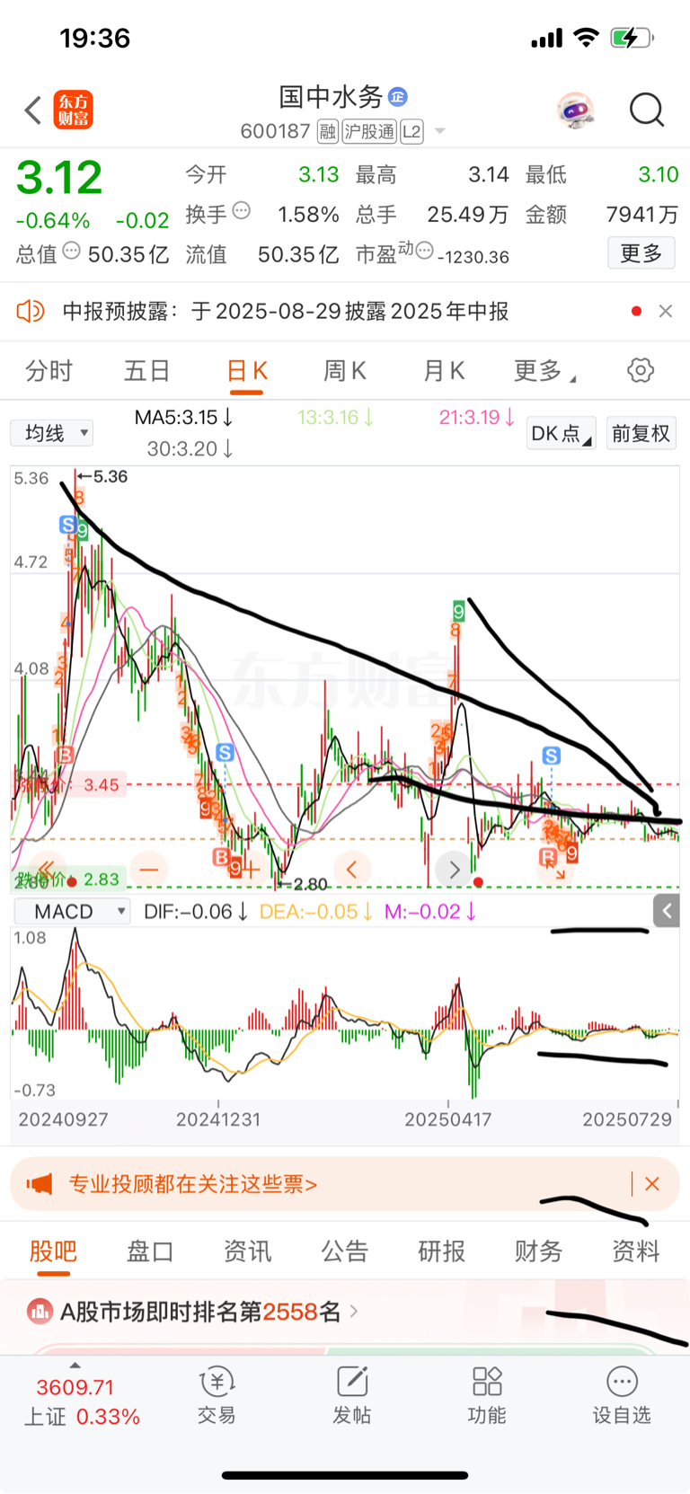Tap info icon next to 总值
The width and height of the screenshot is (690, 1494).
[72, 251]
